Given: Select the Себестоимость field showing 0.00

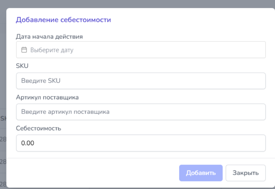Looking at the screenshot, I should point(141,143).
